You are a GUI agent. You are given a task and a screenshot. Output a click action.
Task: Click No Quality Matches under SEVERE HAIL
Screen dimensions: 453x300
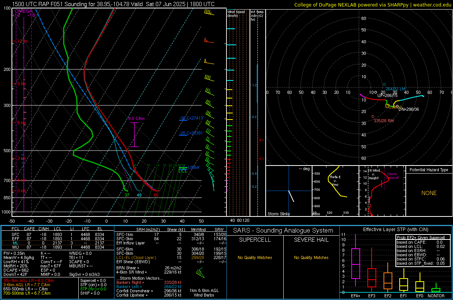pos(311,257)
